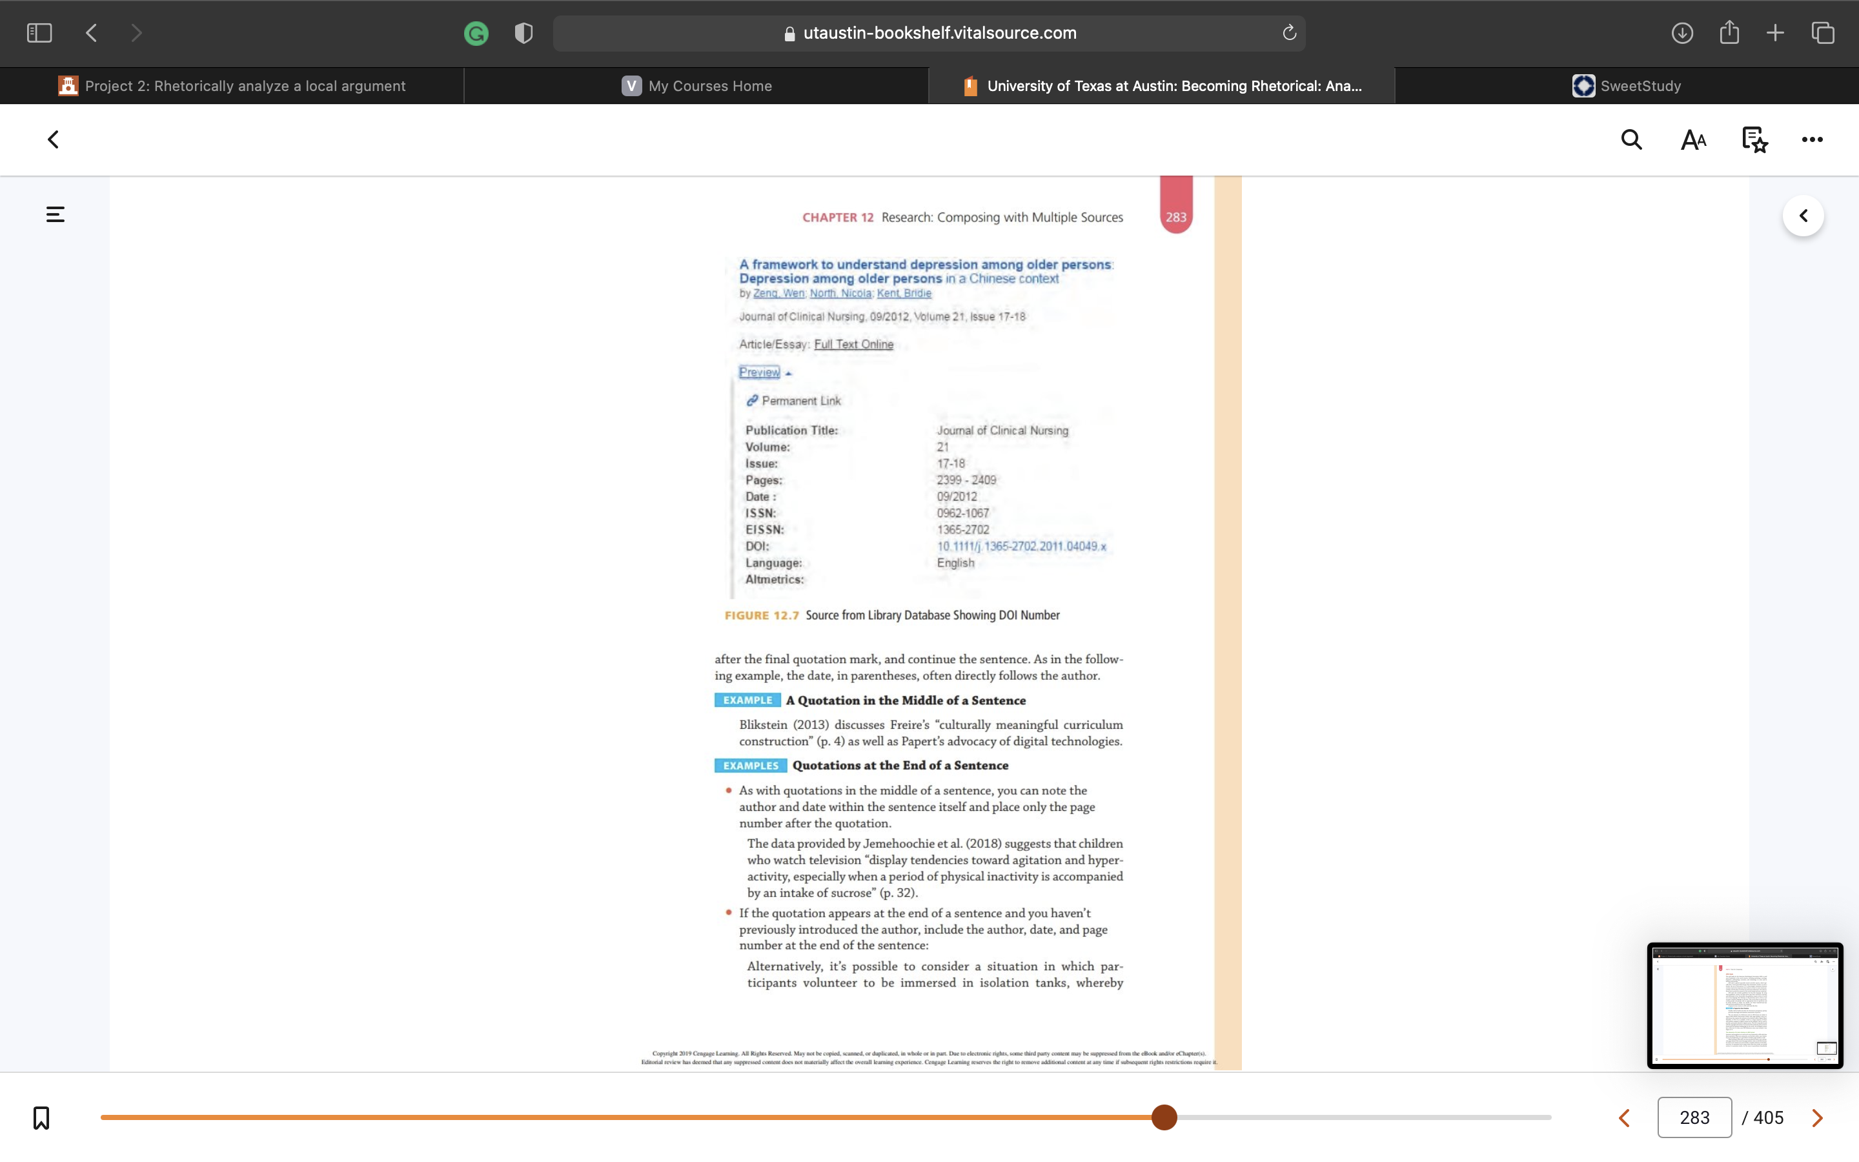The height and width of the screenshot is (1162, 1859).
Task: Click the Language value English
Action: pos(955,564)
